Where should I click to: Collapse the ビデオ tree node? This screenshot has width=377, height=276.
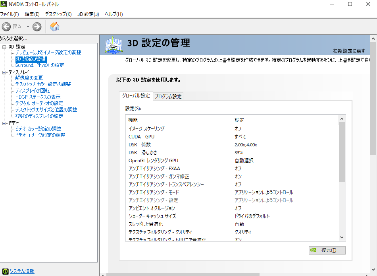tap(4, 123)
